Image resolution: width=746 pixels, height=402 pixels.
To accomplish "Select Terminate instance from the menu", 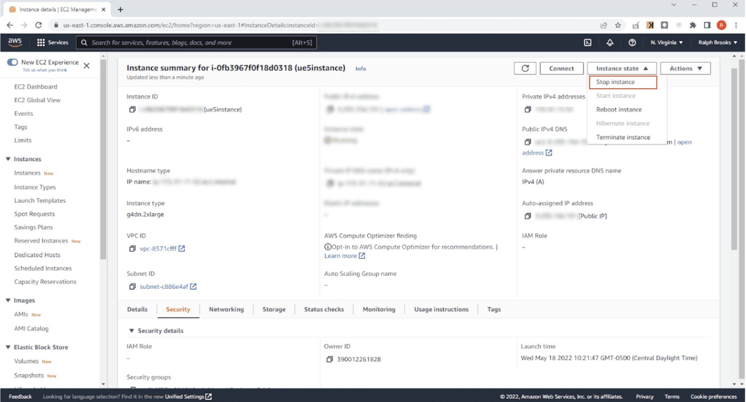I will (623, 137).
